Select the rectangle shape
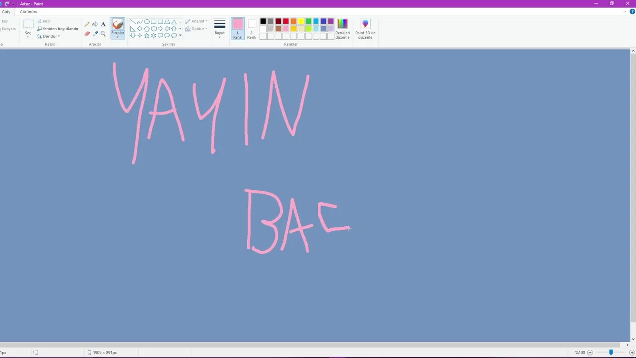The image size is (636, 358). [x=154, y=22]
